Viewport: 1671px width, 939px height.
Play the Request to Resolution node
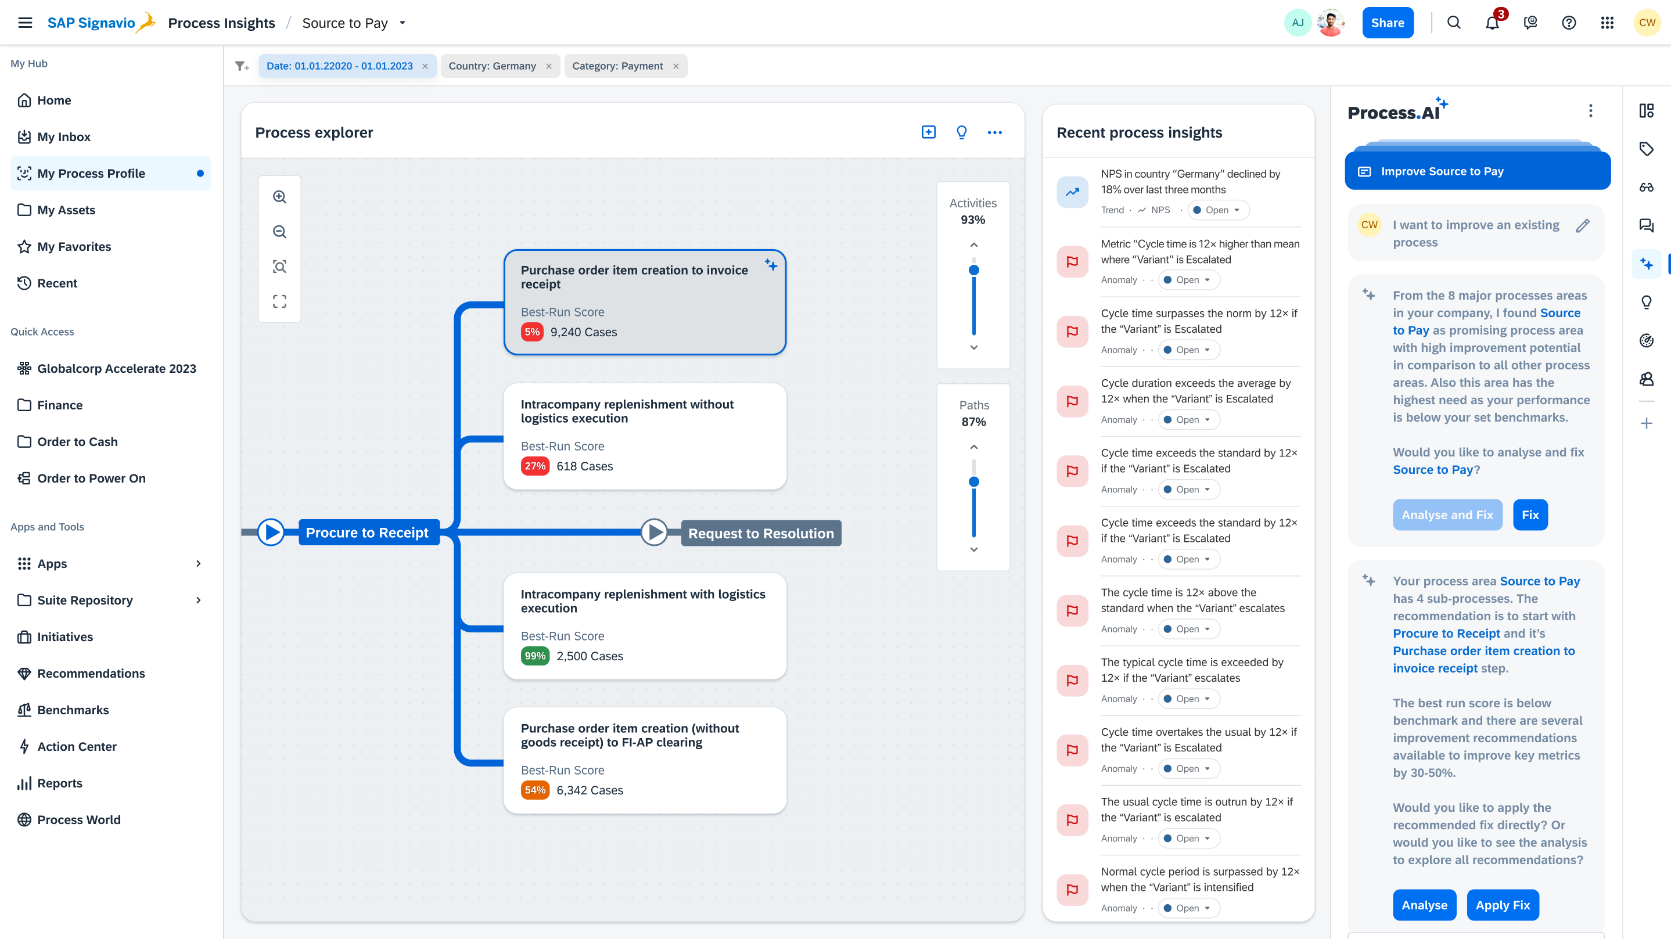point(654,533)
